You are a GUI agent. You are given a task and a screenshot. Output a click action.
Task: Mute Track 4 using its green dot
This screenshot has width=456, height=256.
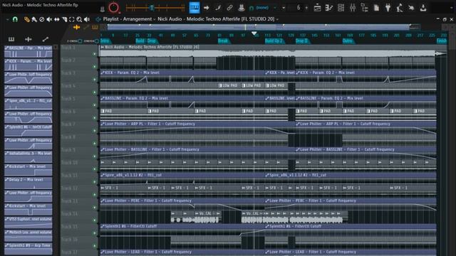(x=95, y=92)
